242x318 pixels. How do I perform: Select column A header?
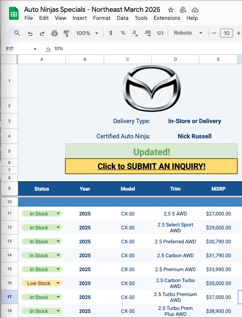tap(42, 59)
